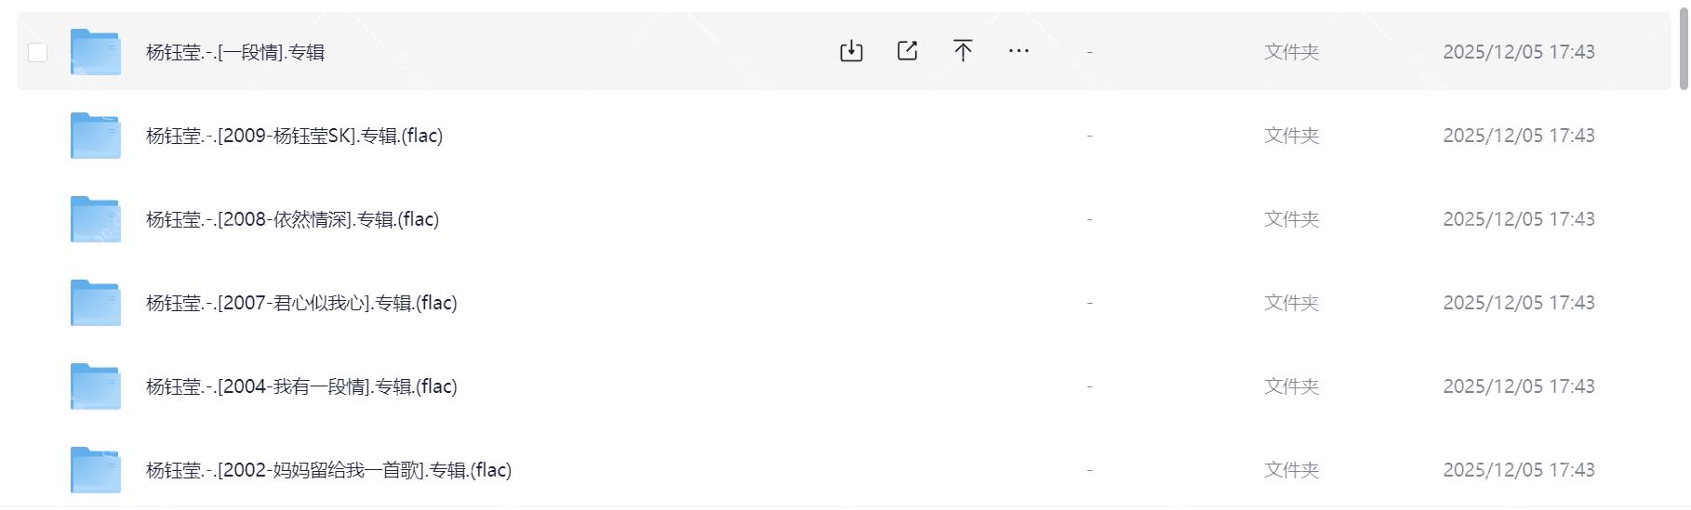Open the 2008-依然情深 album folder name
The height and width of the screenshot is (510, 1691).
(x=292, y=219)
